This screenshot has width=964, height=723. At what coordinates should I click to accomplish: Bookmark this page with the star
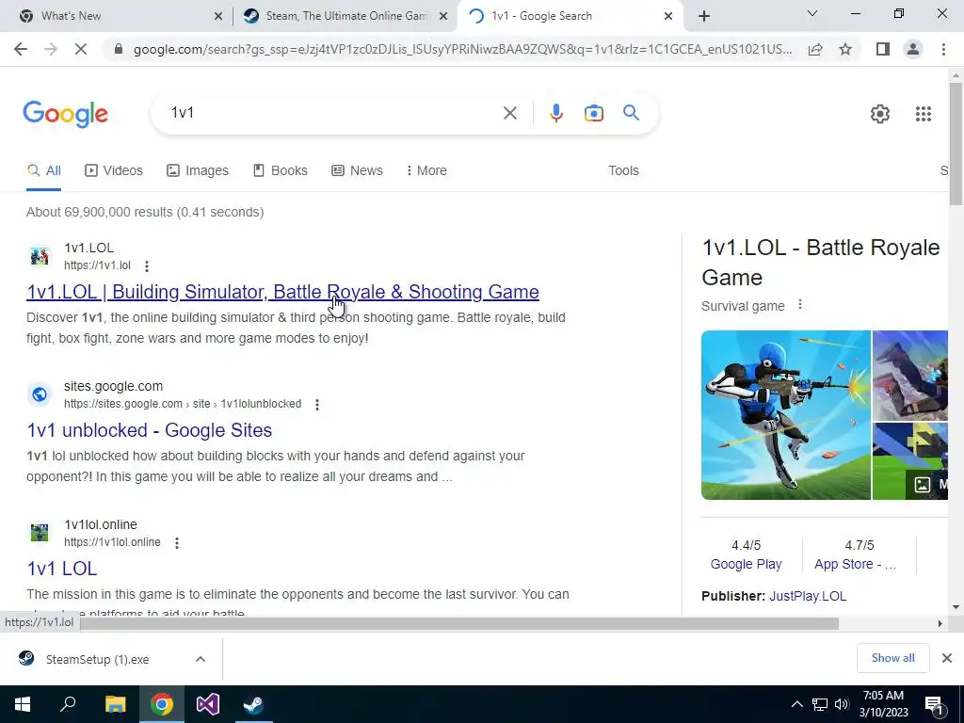point(845,49)
